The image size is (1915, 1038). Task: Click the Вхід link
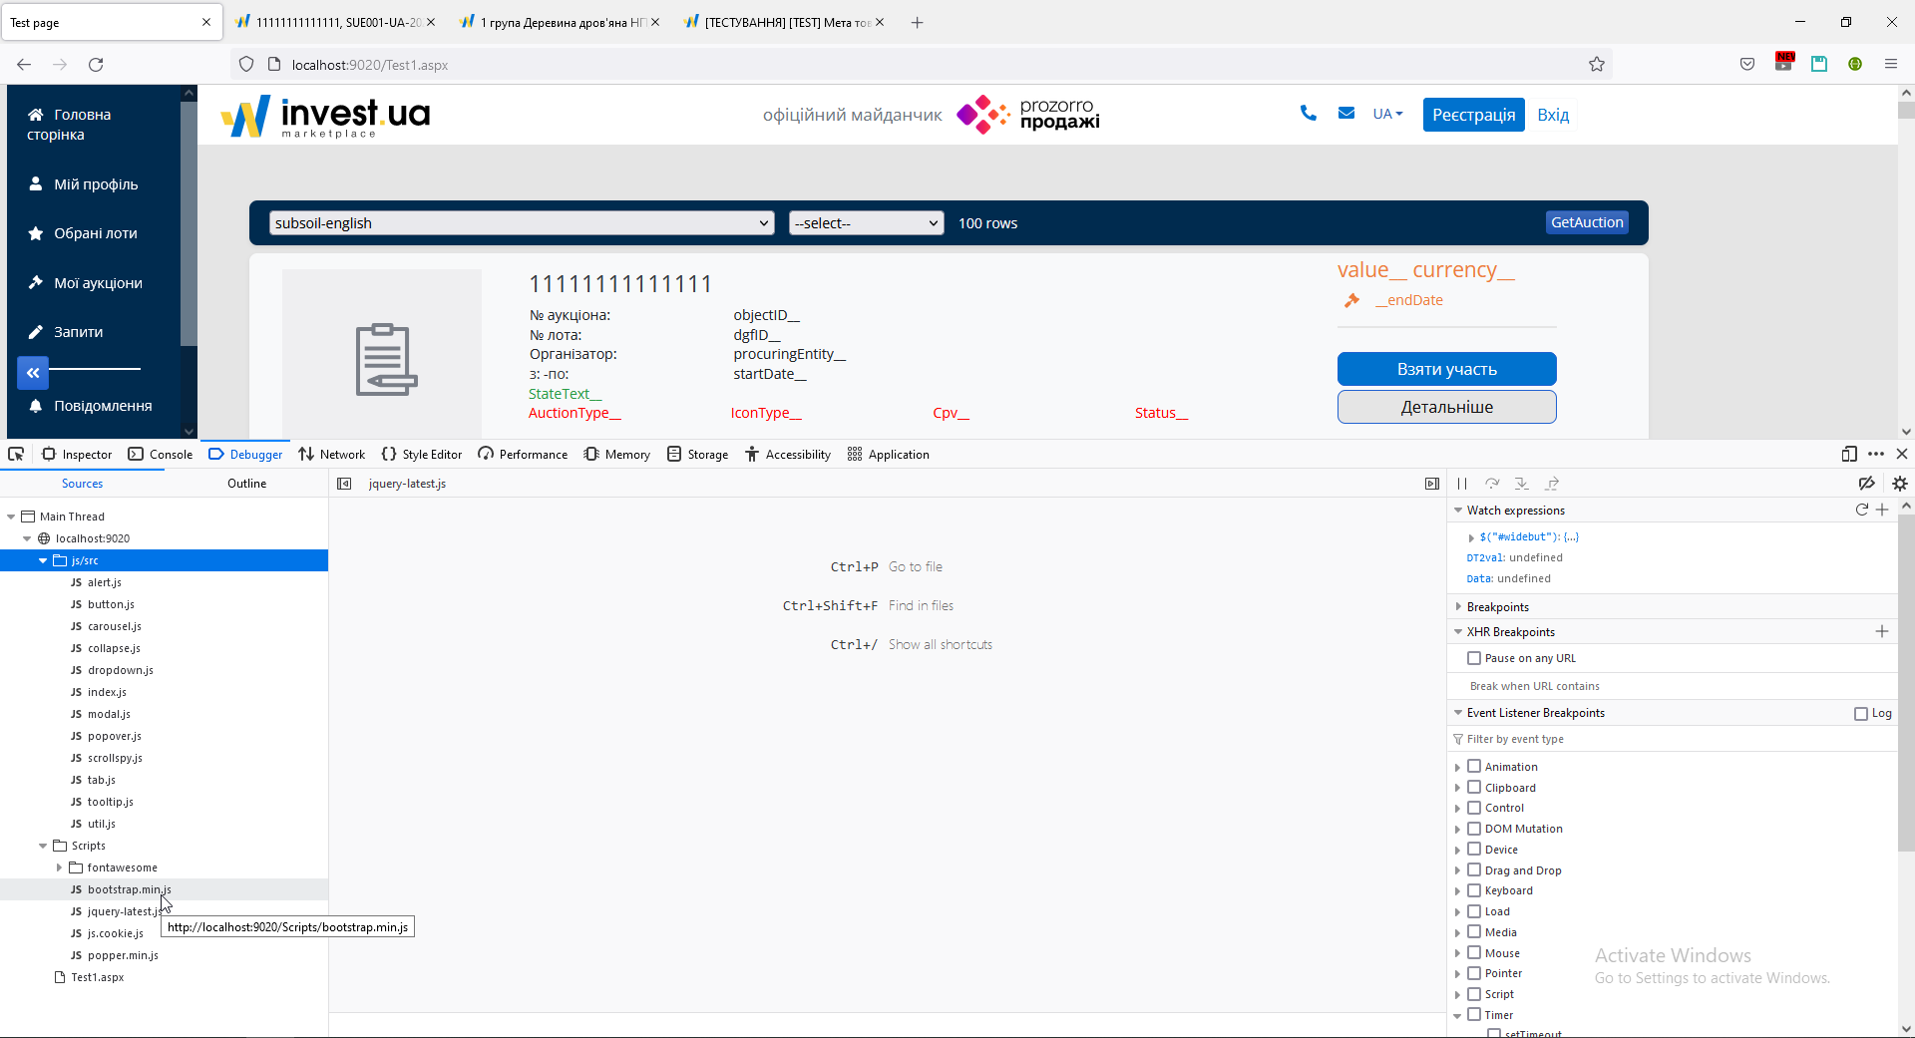[x=1553, y=115]
